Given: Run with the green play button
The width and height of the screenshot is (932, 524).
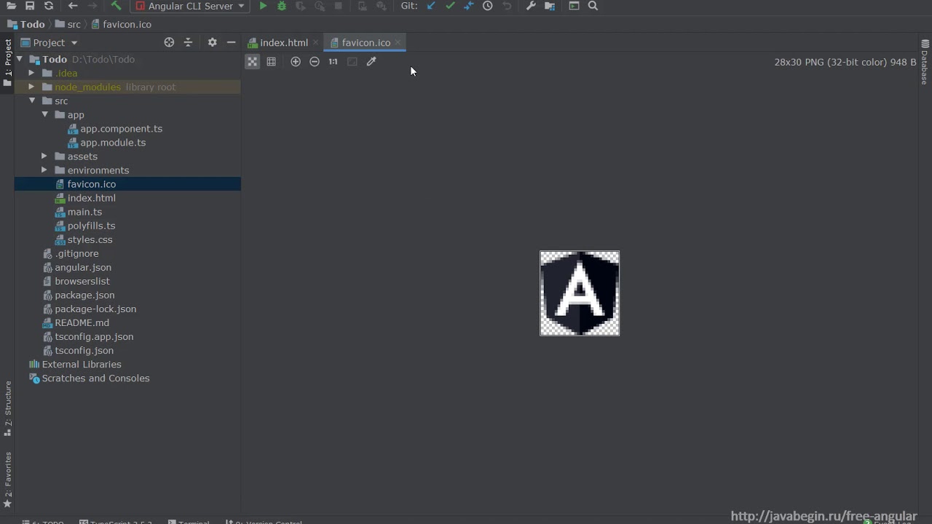Looking at the screenshot, I should pyautogui.click(x=263, y=6).
